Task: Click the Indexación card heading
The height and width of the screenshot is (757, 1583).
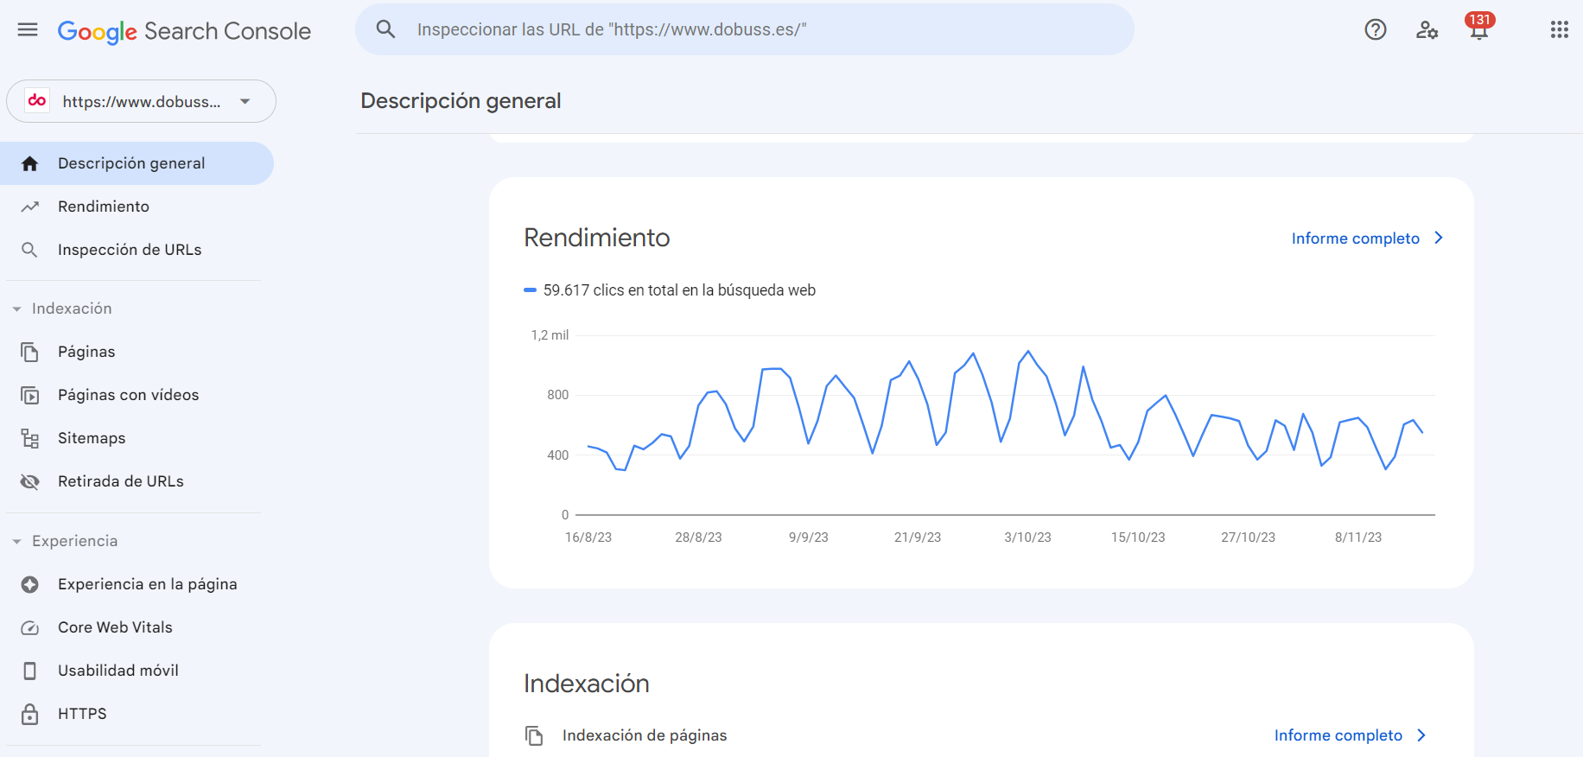Action: (x=587, y=684)
